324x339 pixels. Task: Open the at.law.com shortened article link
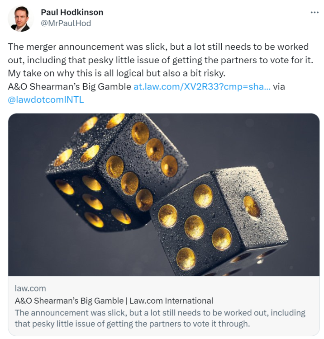202,86
